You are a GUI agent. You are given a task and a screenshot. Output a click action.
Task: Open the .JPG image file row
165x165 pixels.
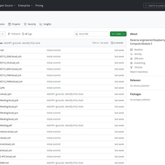click(x=2, y=88)
